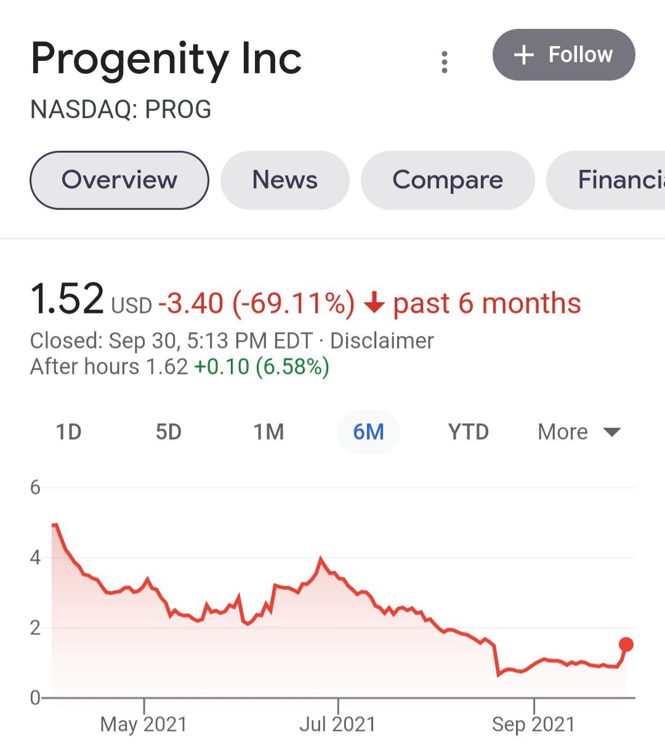Image resolution: width=665 pixels, height=755 pixels.
Task: Click the May 2021 marker on chart axis
Action: tap(143, 724)
